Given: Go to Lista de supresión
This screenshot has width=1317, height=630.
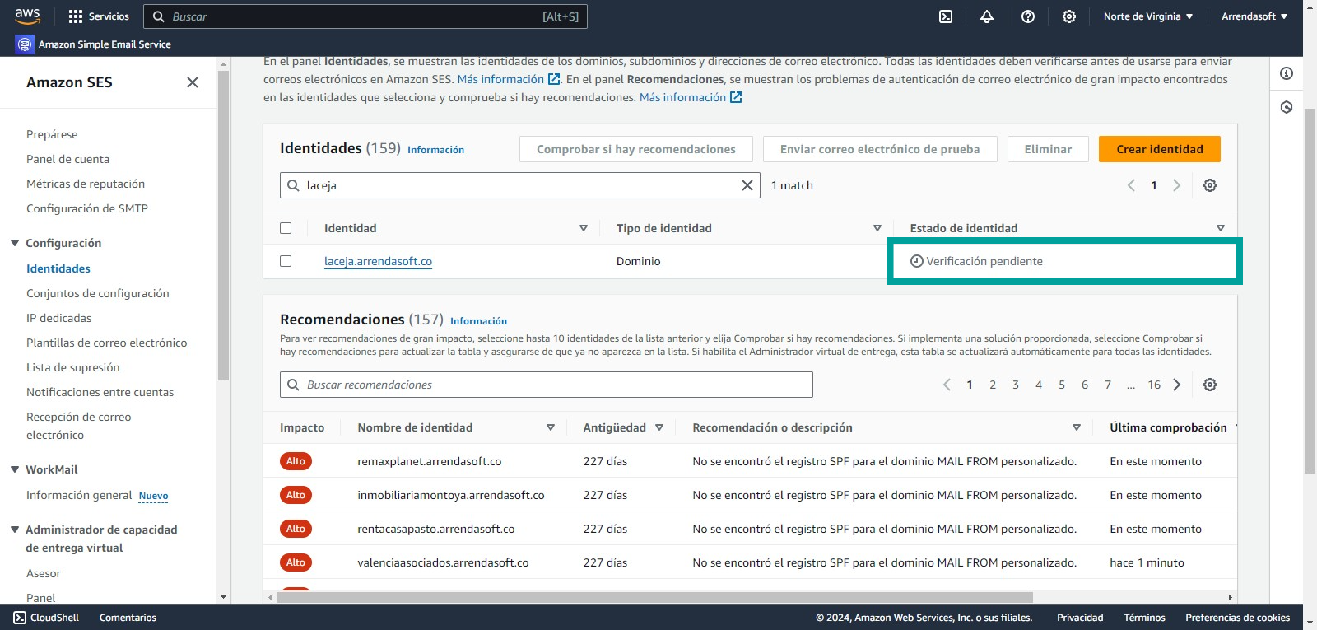Looking at the screenshot, I should point(73,367).
